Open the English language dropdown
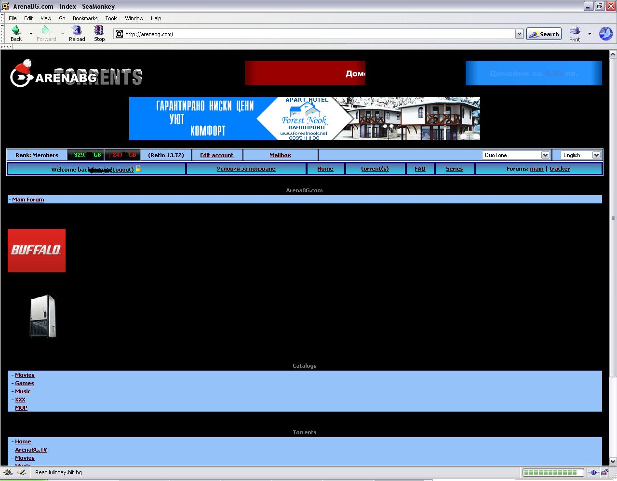617x481 pixels. [x=581, y=155]
